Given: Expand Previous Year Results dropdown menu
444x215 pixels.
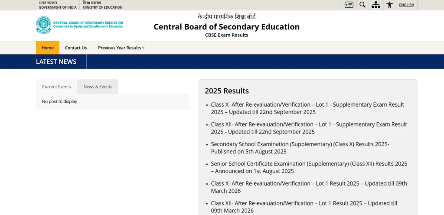Looking at the screenshot, I should 121,48.
